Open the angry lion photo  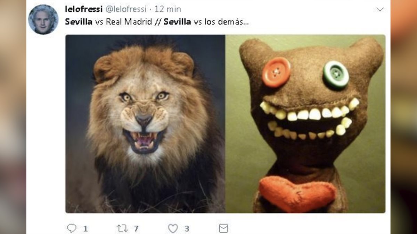click(145, 124)
